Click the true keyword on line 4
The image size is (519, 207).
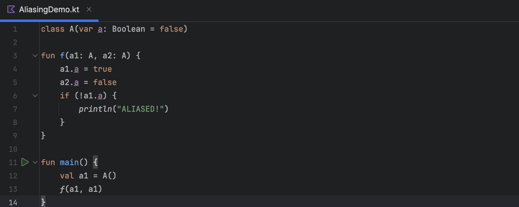[102, 69]
